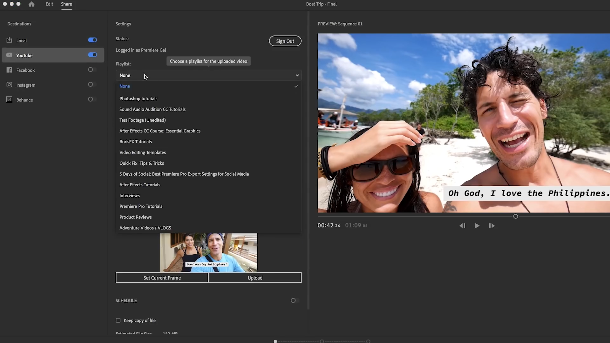Disable the Local destination toggle
Viewport: 610px width, 343px height.
[92, 40]
